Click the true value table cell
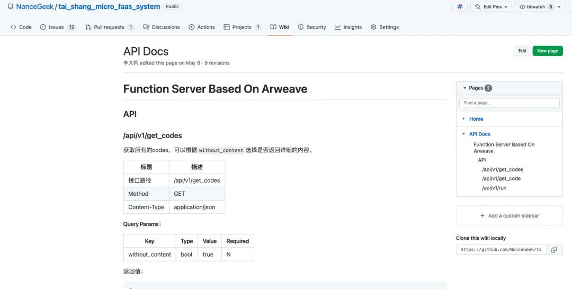Image resolution: width=572 pixels, height=289 pixels. click(x=209, y=255)
